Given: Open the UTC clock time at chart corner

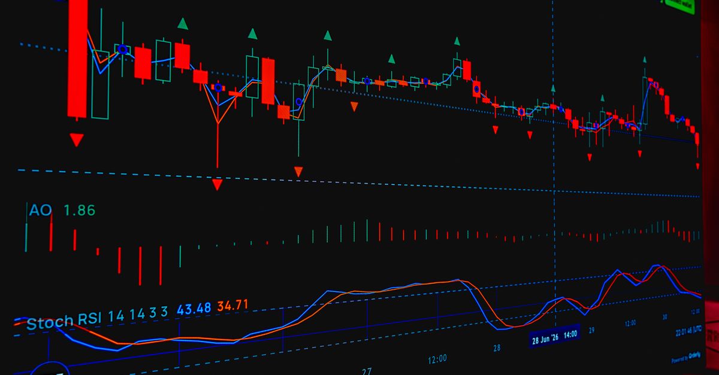Looking at the screenshot, I should (x=689, y=331).
